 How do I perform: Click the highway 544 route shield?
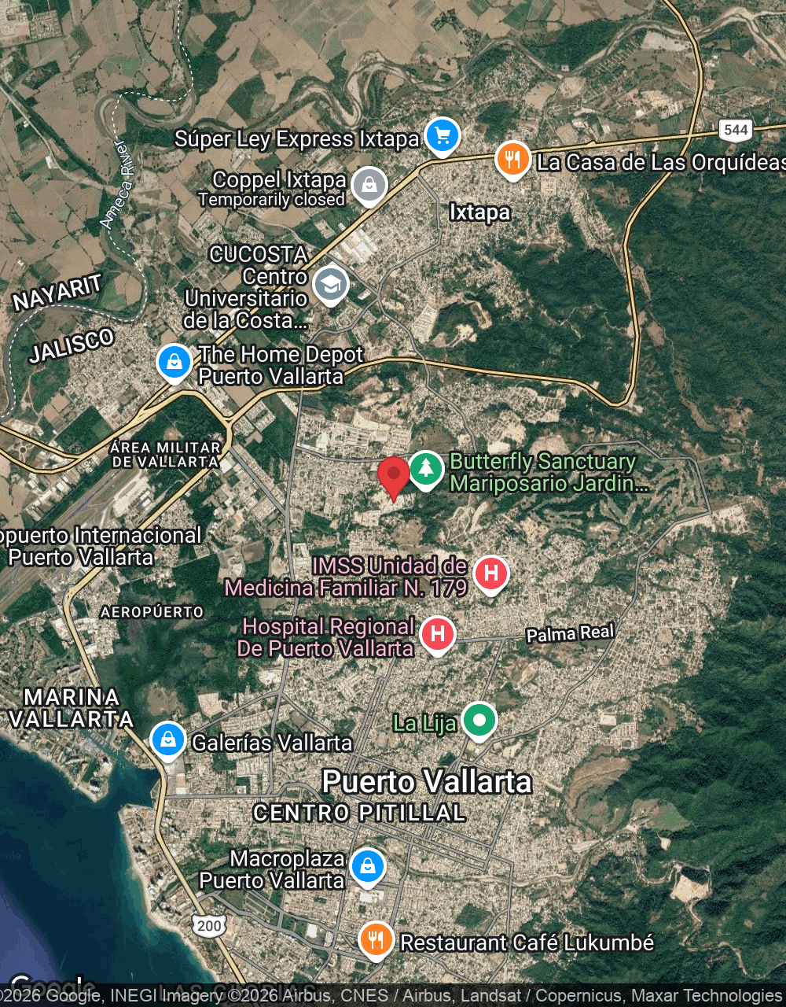pos(736,130)
